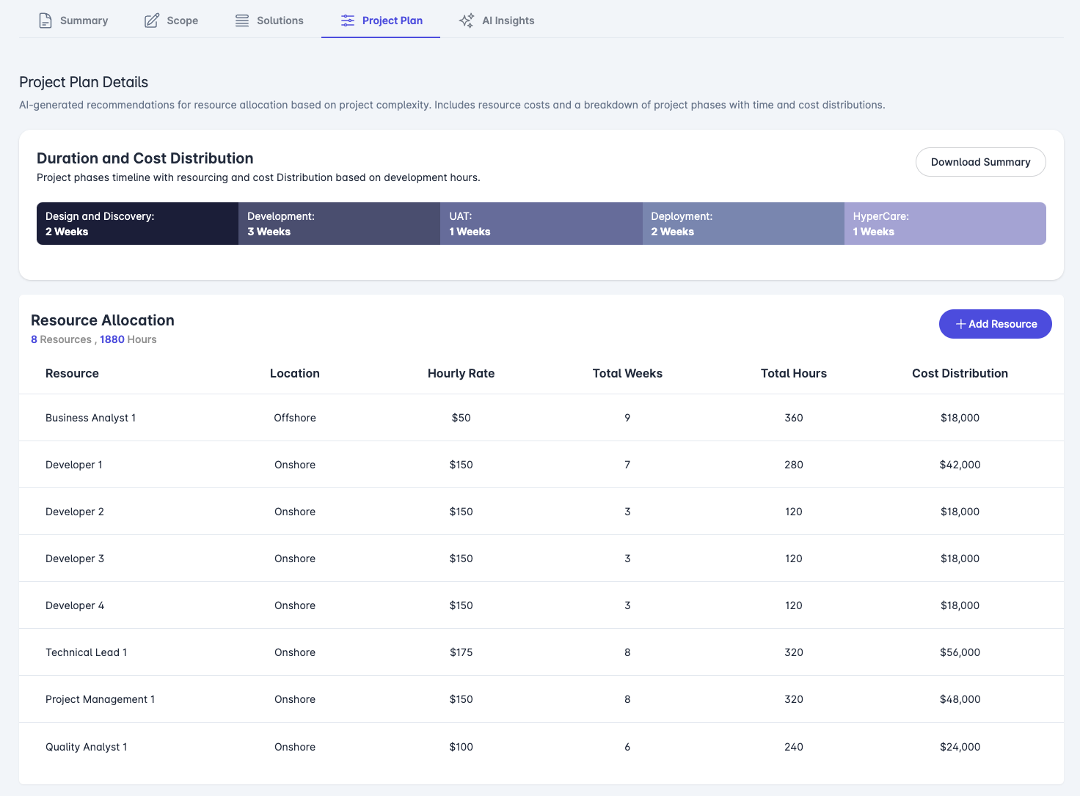The width and height of the screenshot is (1080, 796).
Task: Click the $24,000 cost for Quality Analyst 1
Action: (960, 747)
